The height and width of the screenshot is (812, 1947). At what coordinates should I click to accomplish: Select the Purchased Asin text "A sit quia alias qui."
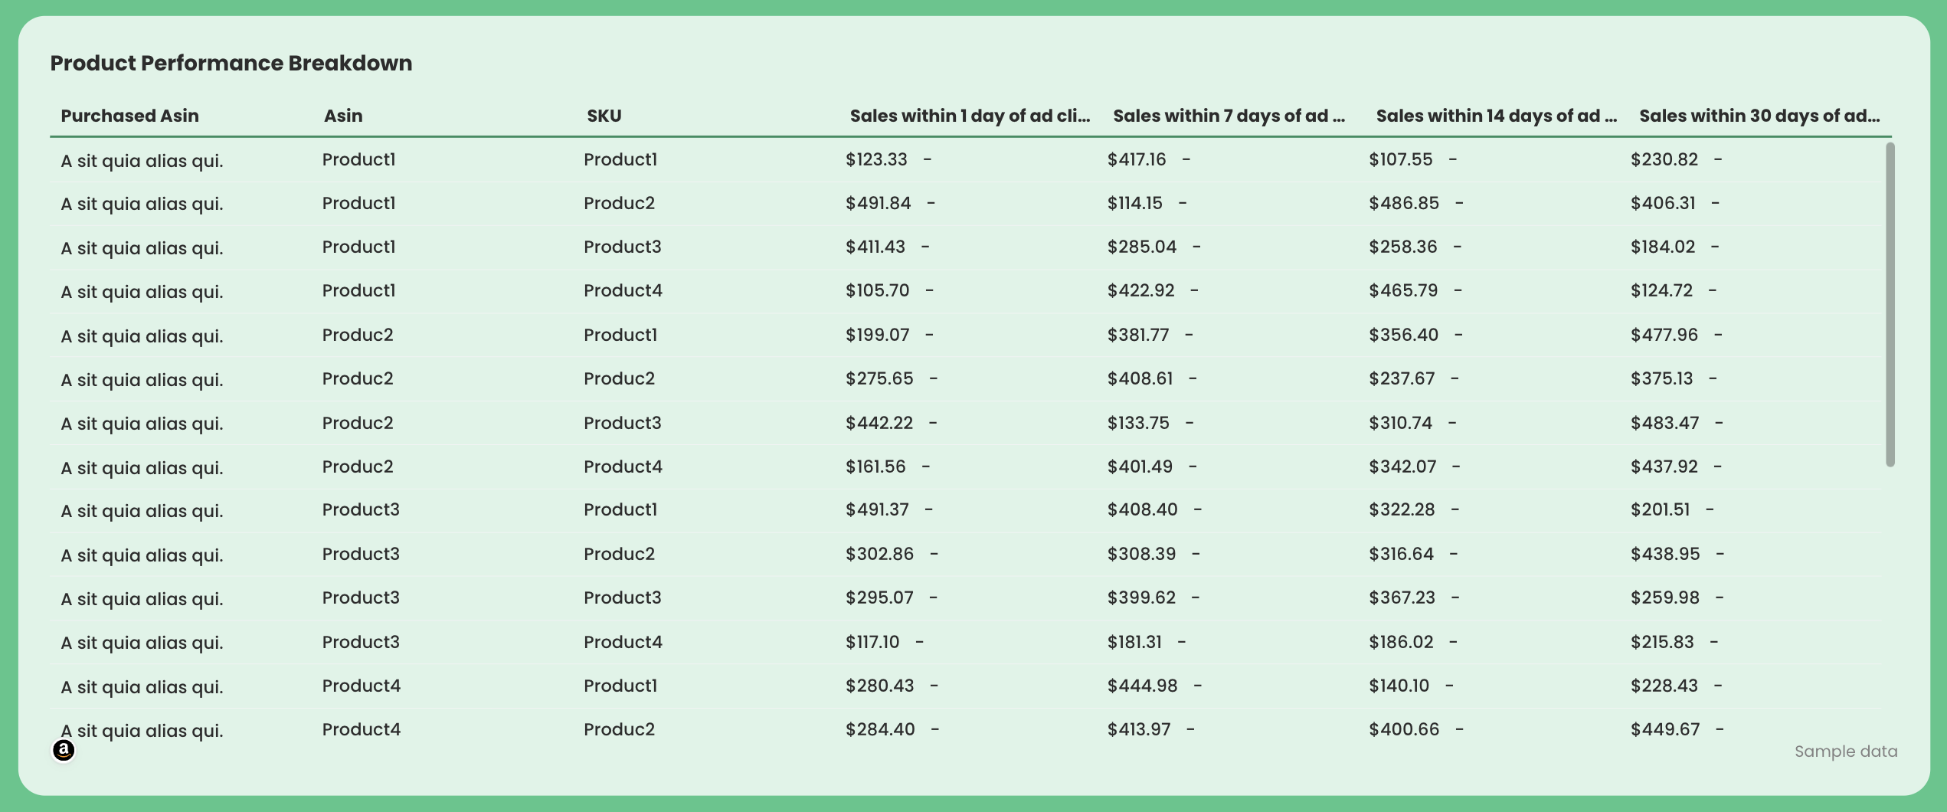point(142,159)
